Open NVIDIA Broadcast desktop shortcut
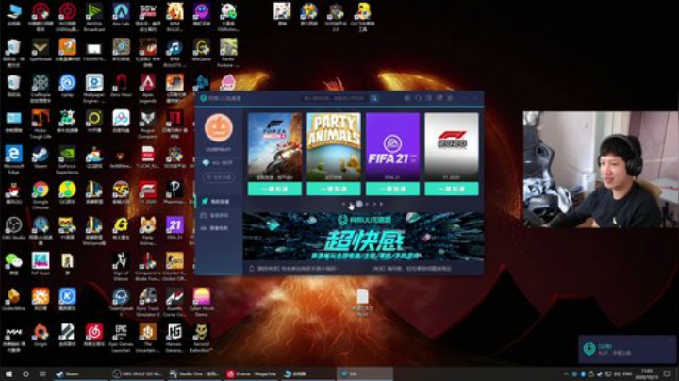The height and width of the screenshot is (381, 679). coord(94,17)
